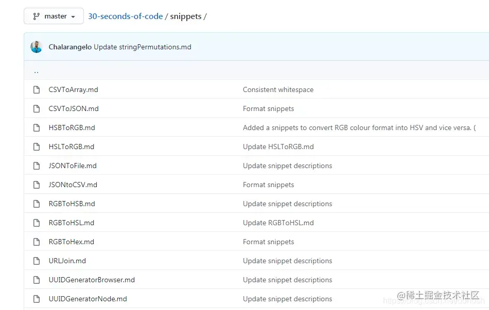Click file icon next to UUIDGeneratorNode.md
489x310 pixels.
coord(37,299)
